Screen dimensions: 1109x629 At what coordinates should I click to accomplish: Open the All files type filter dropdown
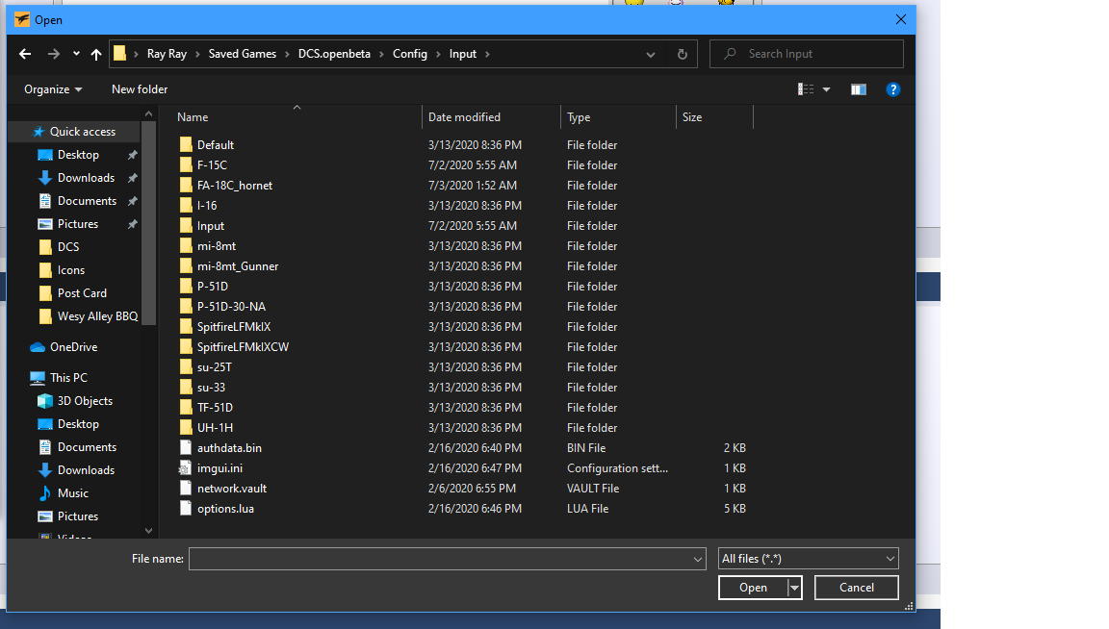point(809,559)
